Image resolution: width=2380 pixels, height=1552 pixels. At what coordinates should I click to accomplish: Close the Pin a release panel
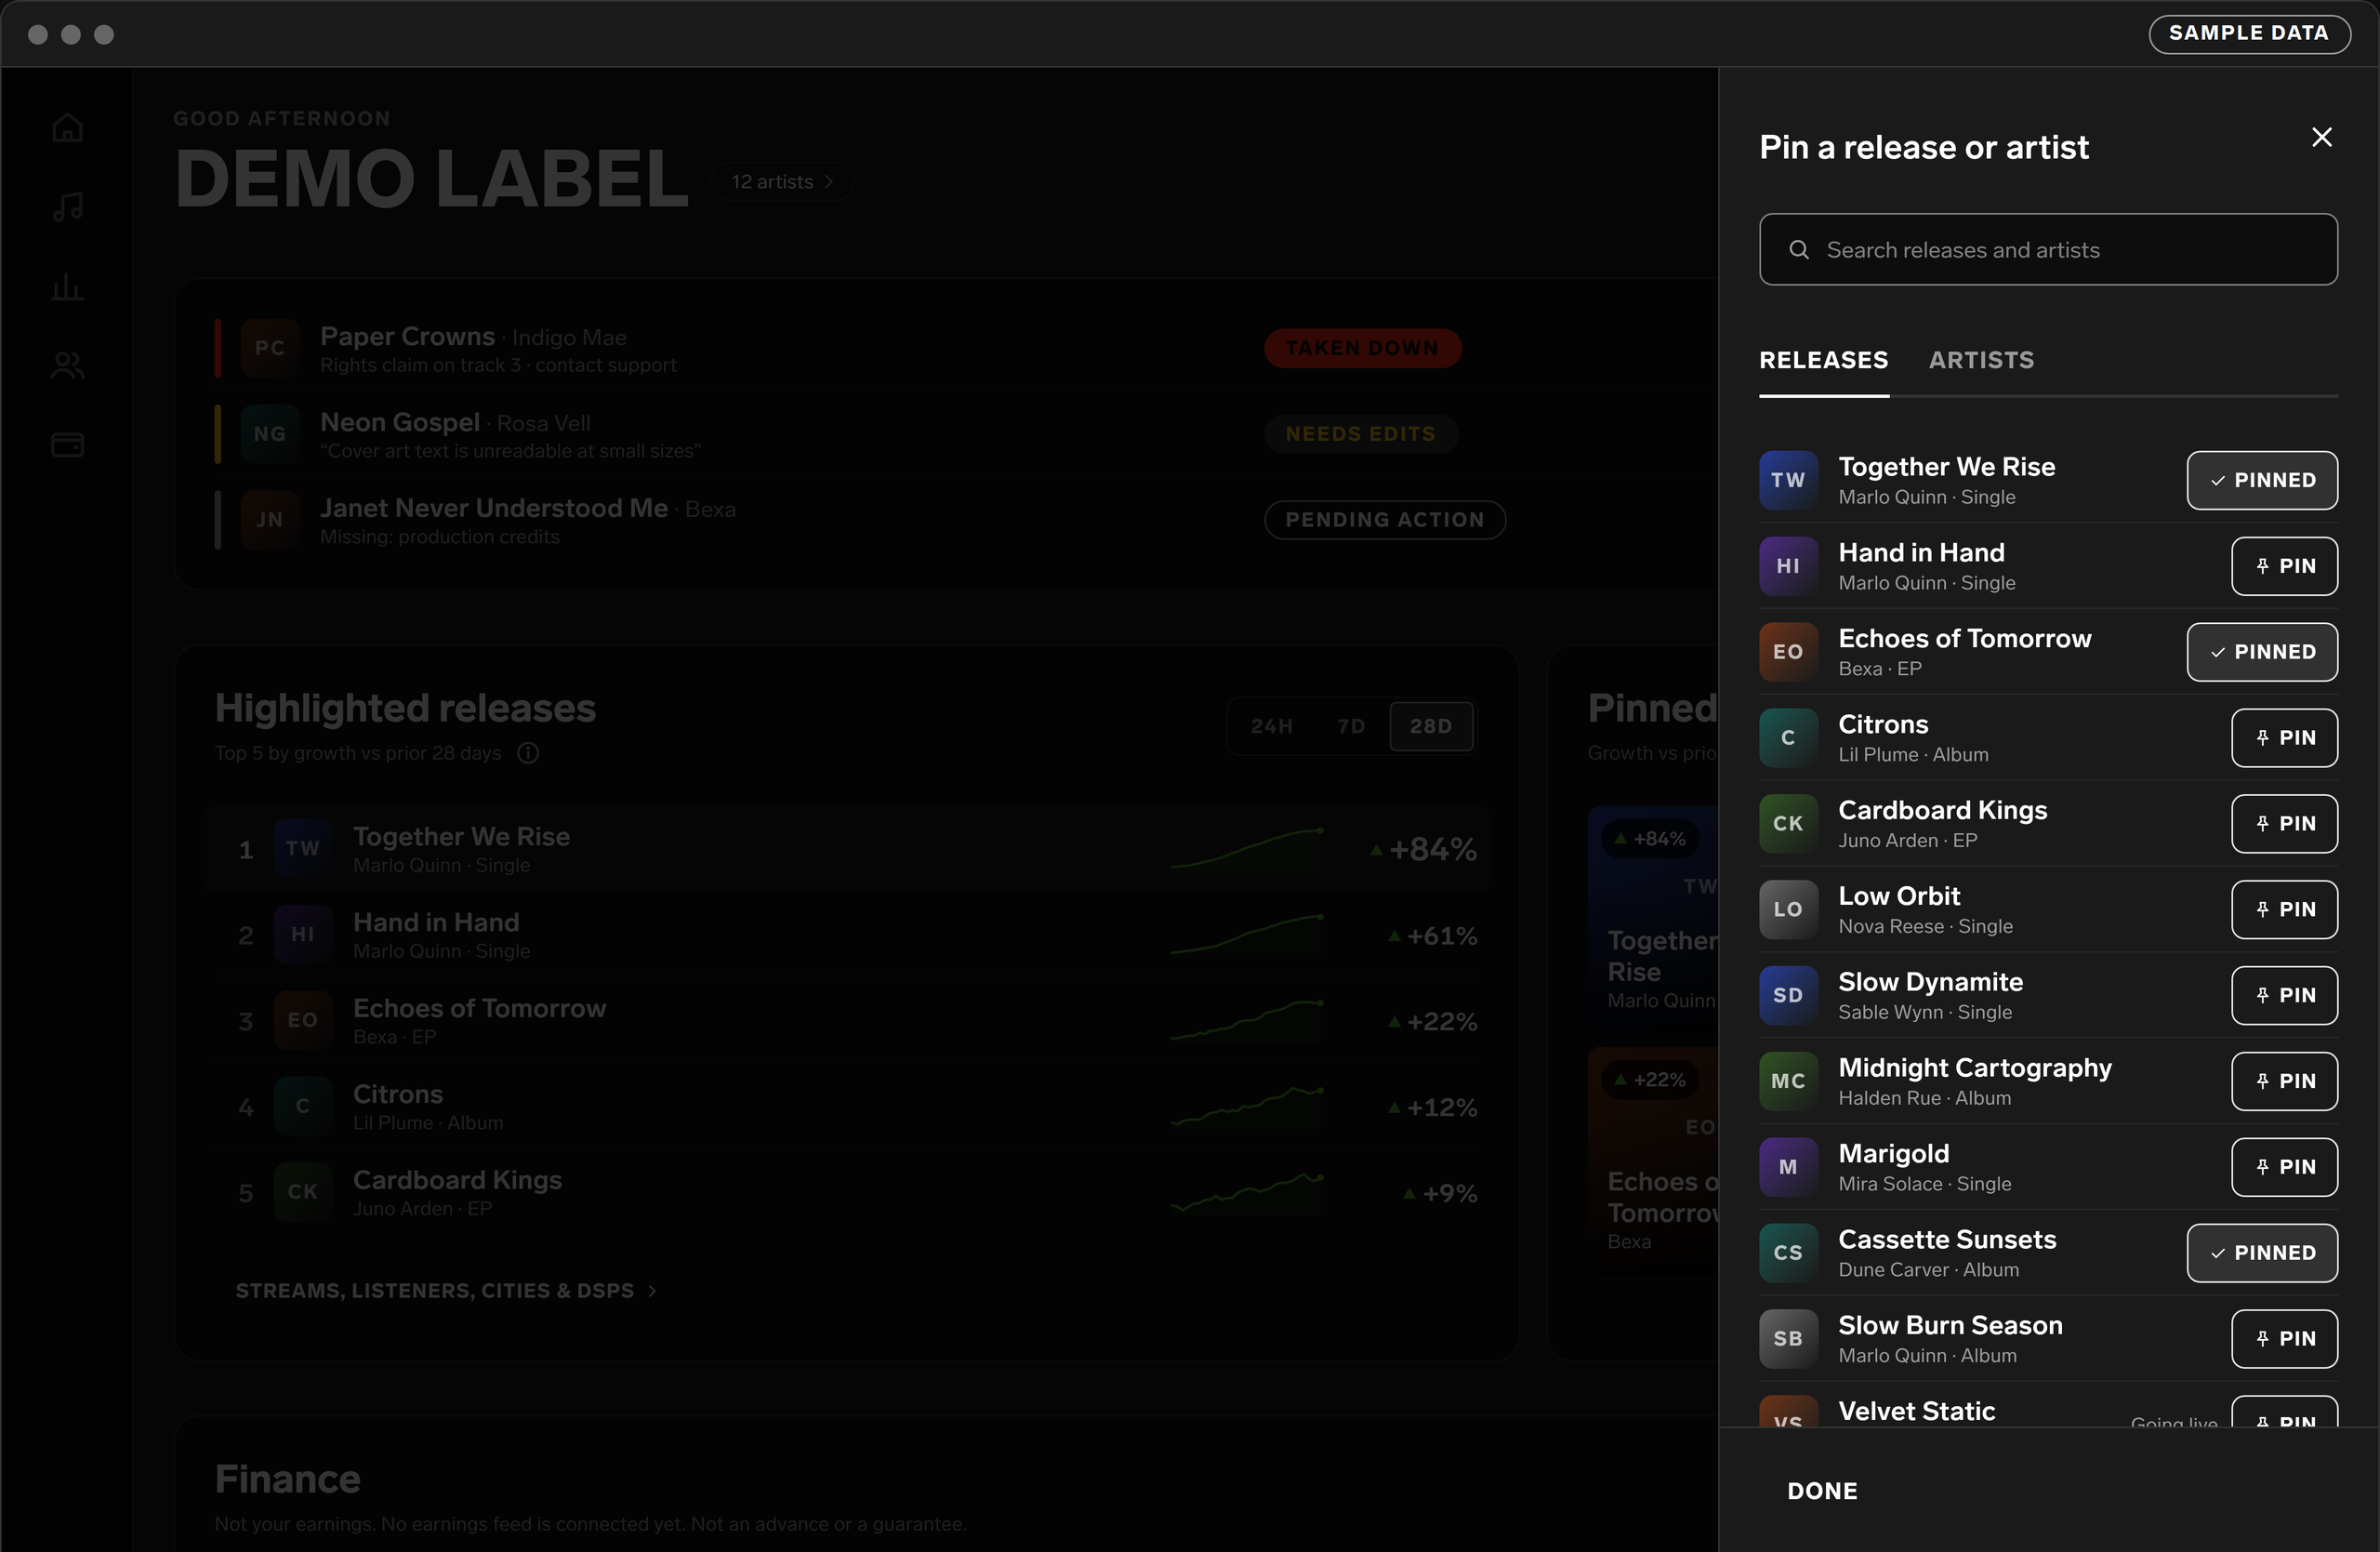click(2321, 137)
